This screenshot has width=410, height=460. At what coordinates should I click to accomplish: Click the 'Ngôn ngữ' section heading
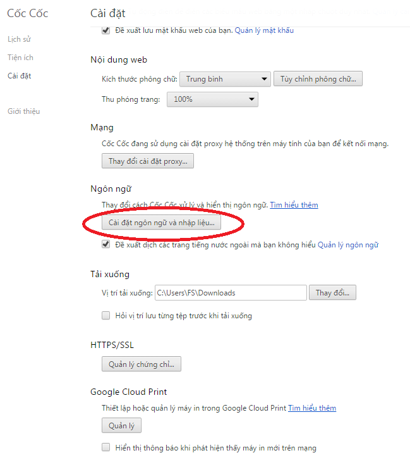point(111,189)
